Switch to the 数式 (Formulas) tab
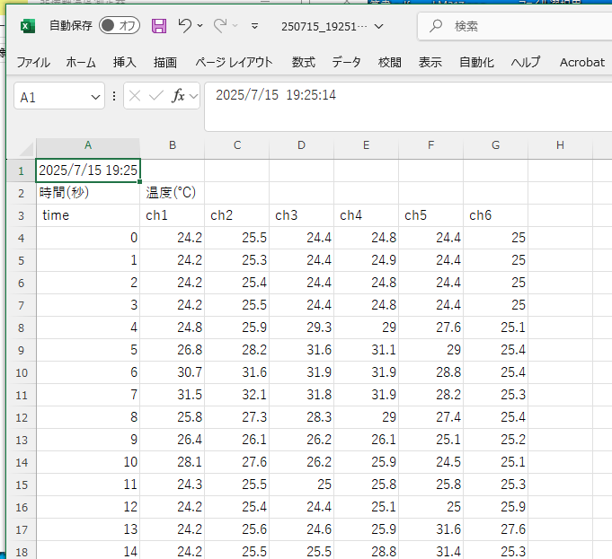612x559 pixels. tap(303, 62)
